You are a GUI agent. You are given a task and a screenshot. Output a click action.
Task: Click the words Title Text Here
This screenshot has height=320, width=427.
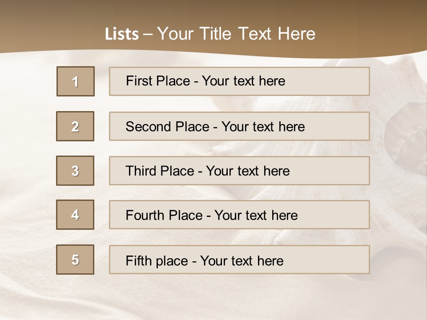pyautogui.click(x=258, y=34)
